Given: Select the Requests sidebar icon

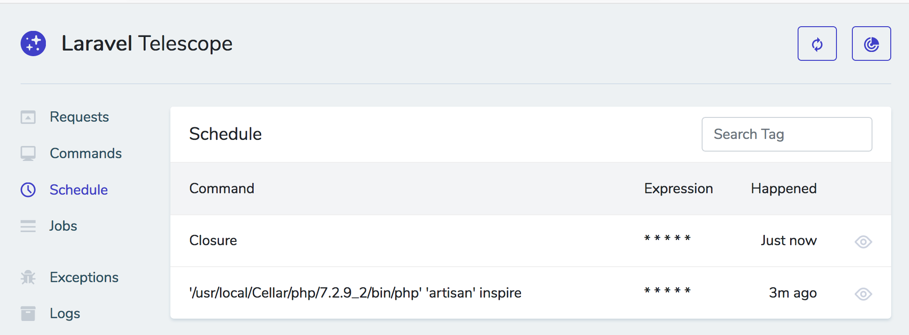Looking at the screenshot, I should 28,117.
